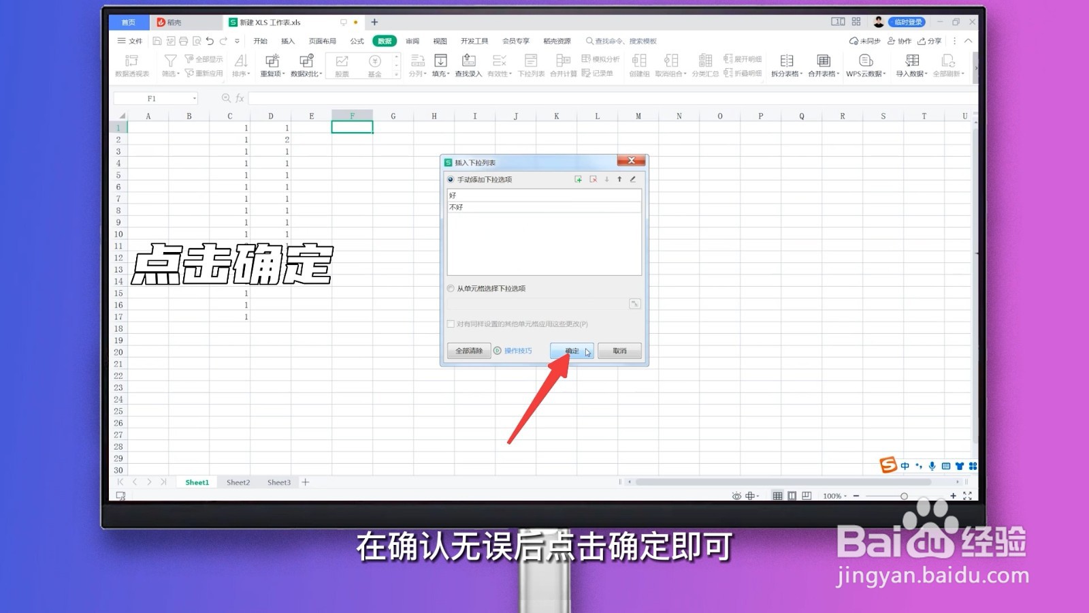Click the 查找命令 search box
Screen dimensions: 1089x613
tap(621, 41)
